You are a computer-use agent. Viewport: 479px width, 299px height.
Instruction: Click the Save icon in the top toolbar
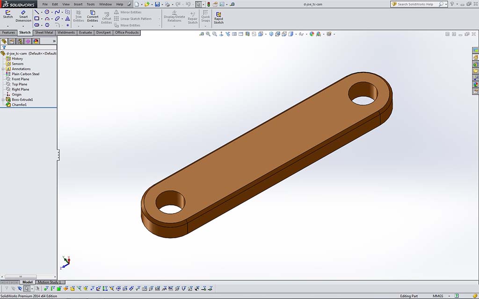pos(157,4)
